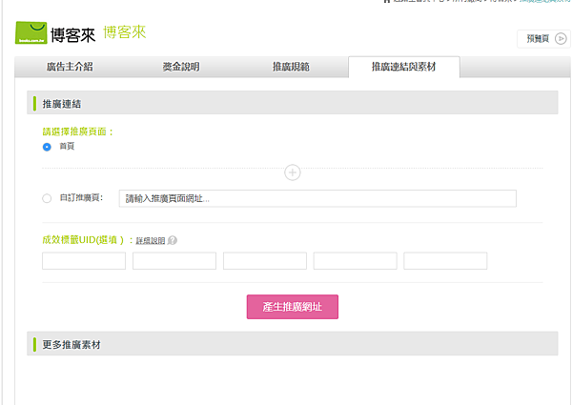
Task: Click the pink 產生推廣網址 button
Action: coord(293,307)
